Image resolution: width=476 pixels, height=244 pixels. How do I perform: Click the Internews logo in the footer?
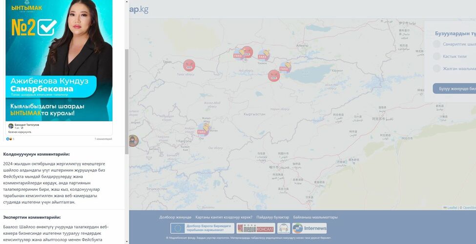coord(310,228)
